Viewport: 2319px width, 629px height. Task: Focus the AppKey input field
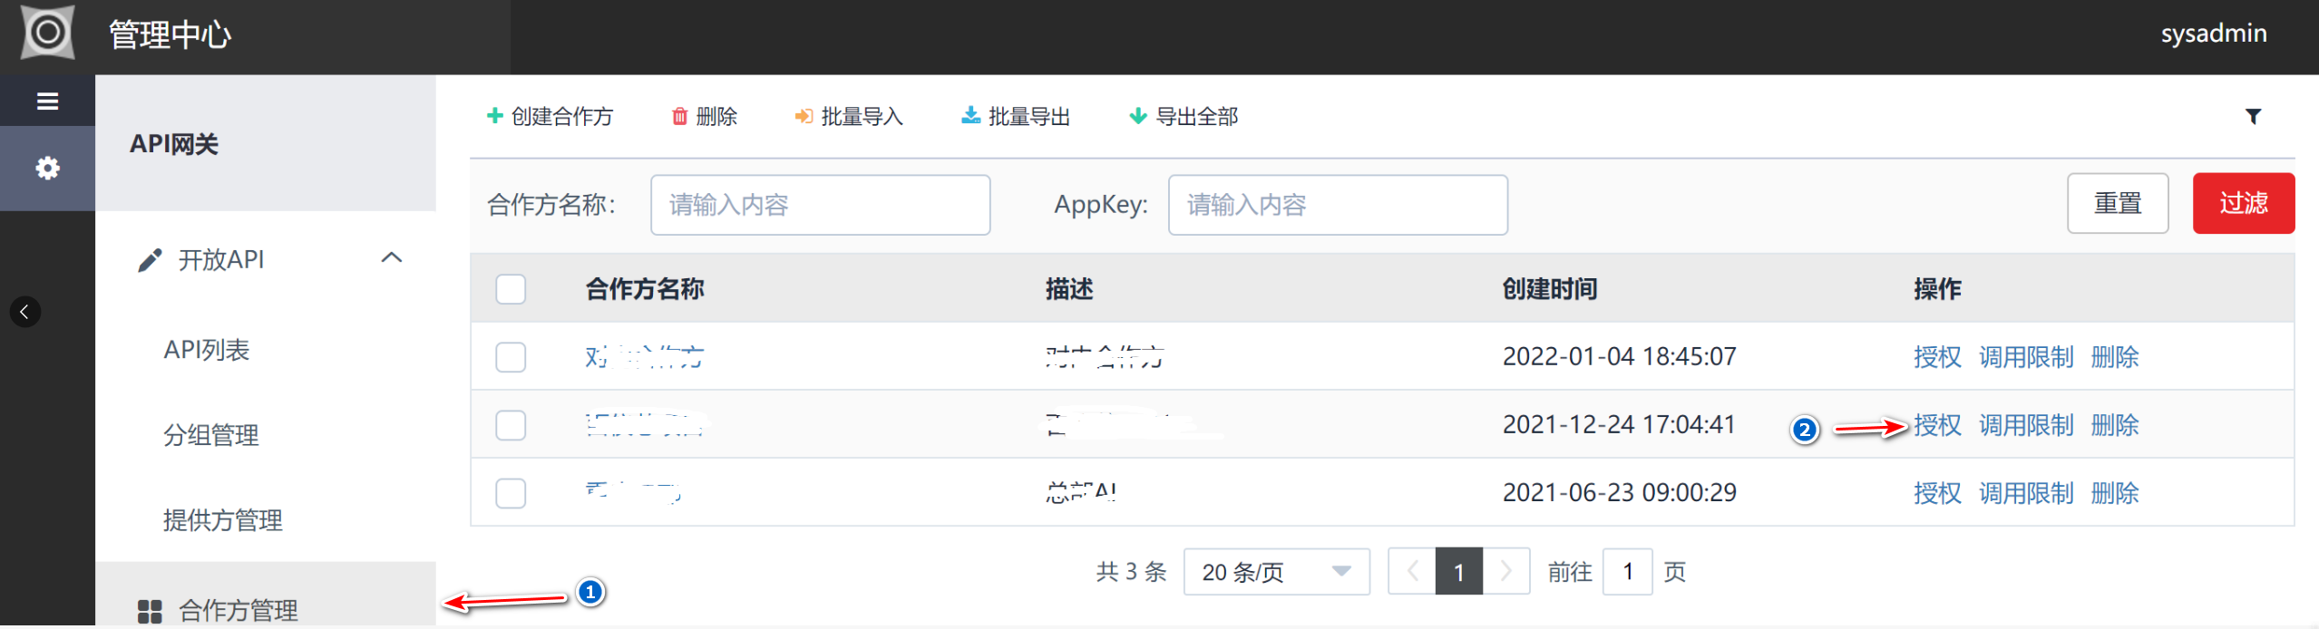(x=1337, y=205)
